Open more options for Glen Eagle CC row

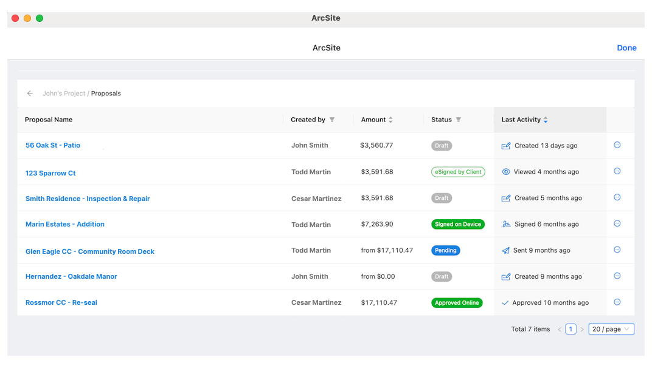click(617, 250)
